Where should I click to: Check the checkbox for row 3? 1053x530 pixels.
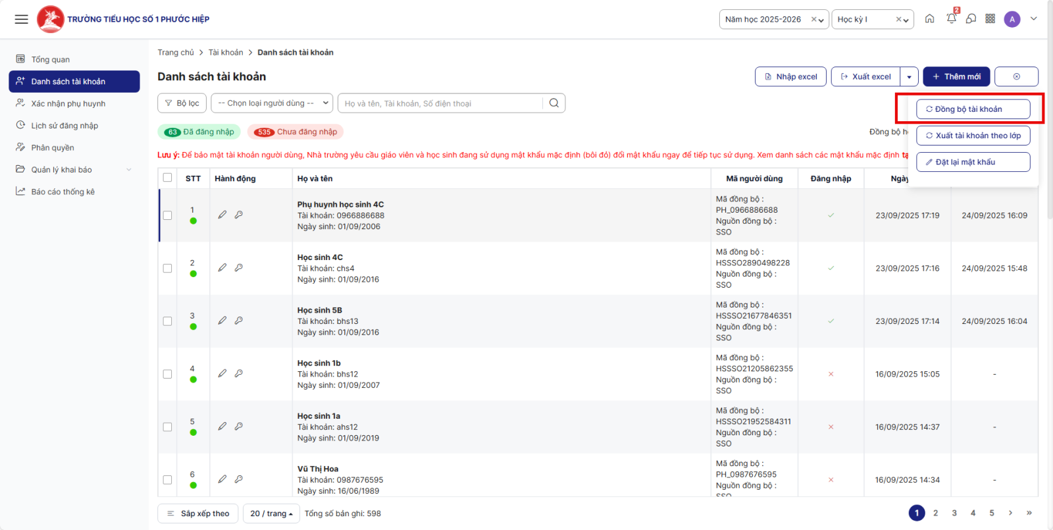[x=167, y=321]
